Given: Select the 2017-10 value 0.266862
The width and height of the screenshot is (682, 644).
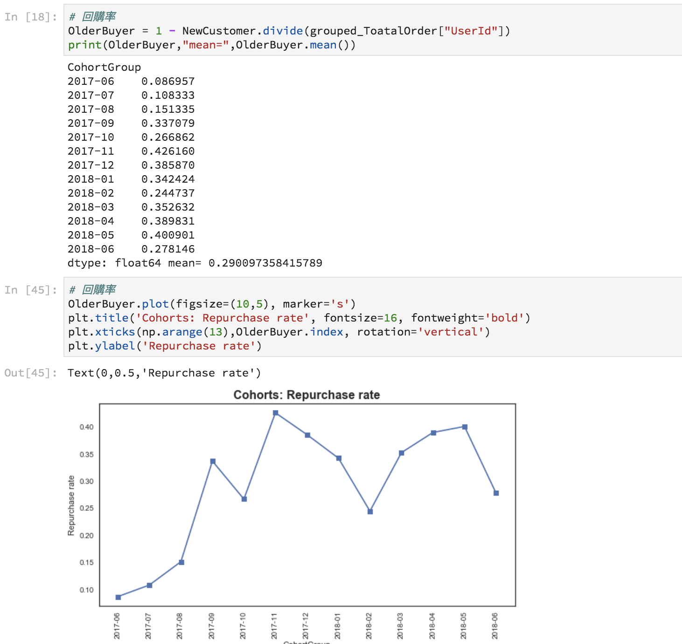Looking at the screenshot, I should tap(168, 137).
